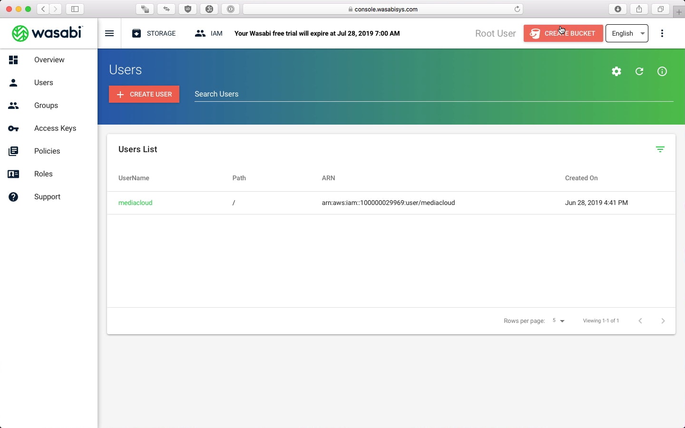Open the three-dot account menu
Screen dimensions: 685x428
662,33
